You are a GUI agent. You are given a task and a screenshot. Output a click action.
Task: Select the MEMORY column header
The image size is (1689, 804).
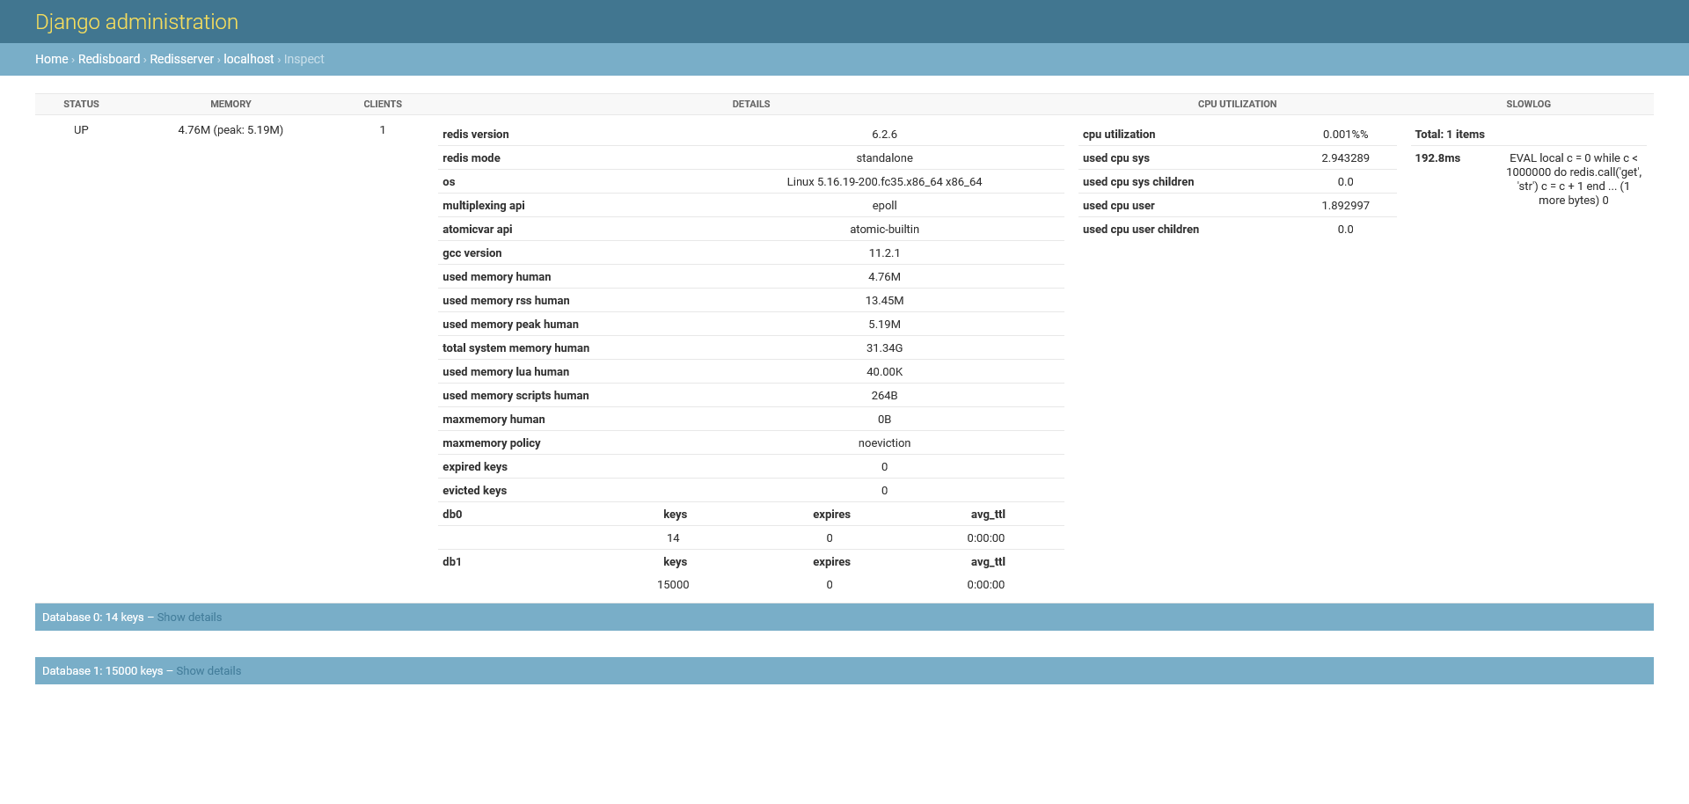[230, 104]
